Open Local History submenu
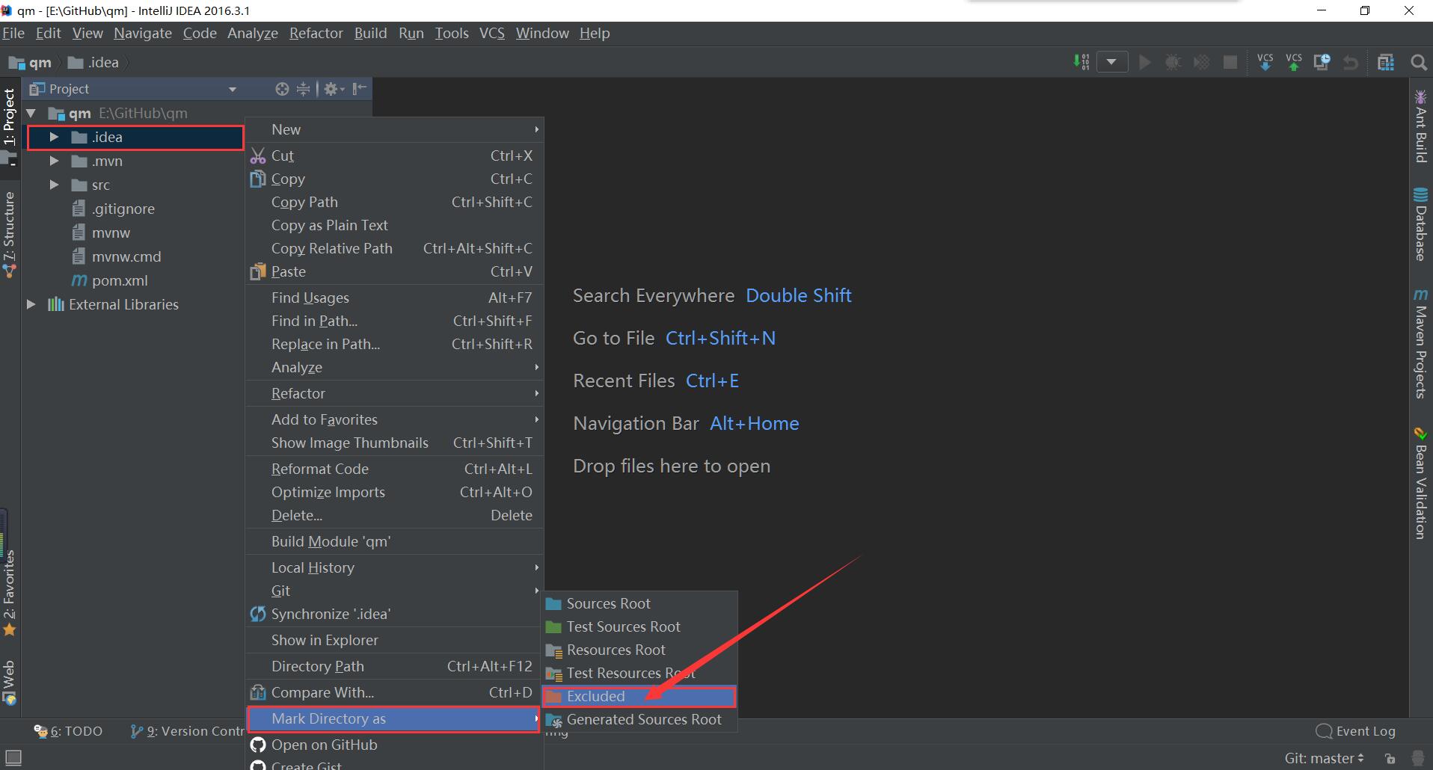Image resolution: width=1433 pixels, height=770 pixels. 394,567
